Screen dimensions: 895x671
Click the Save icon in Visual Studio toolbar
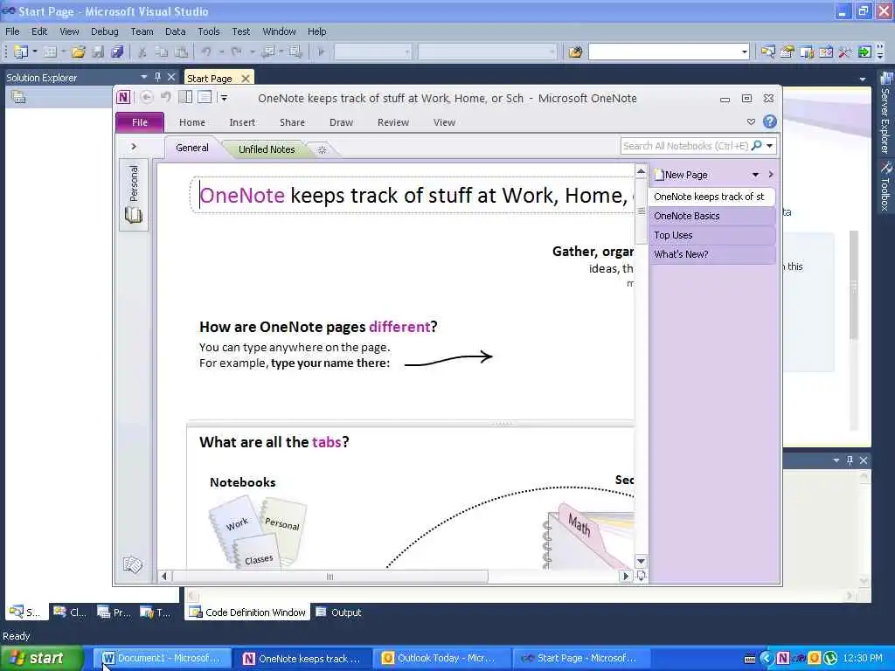pos(98,52)
